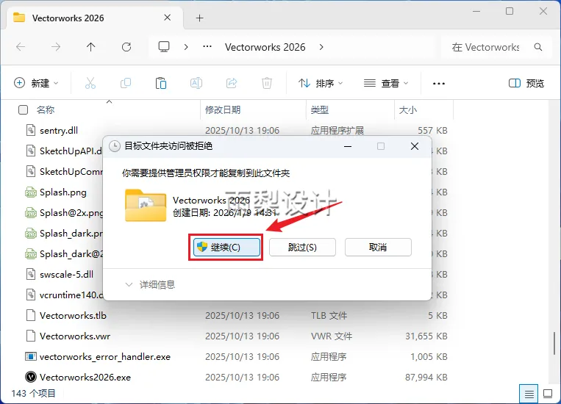Click the Cut scissors icon
561x404 pixels.
coord(90,83)
